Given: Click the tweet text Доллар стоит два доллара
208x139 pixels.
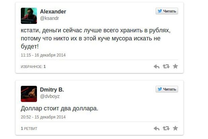Looking at the screenshot, I should [x=59, y=108].
